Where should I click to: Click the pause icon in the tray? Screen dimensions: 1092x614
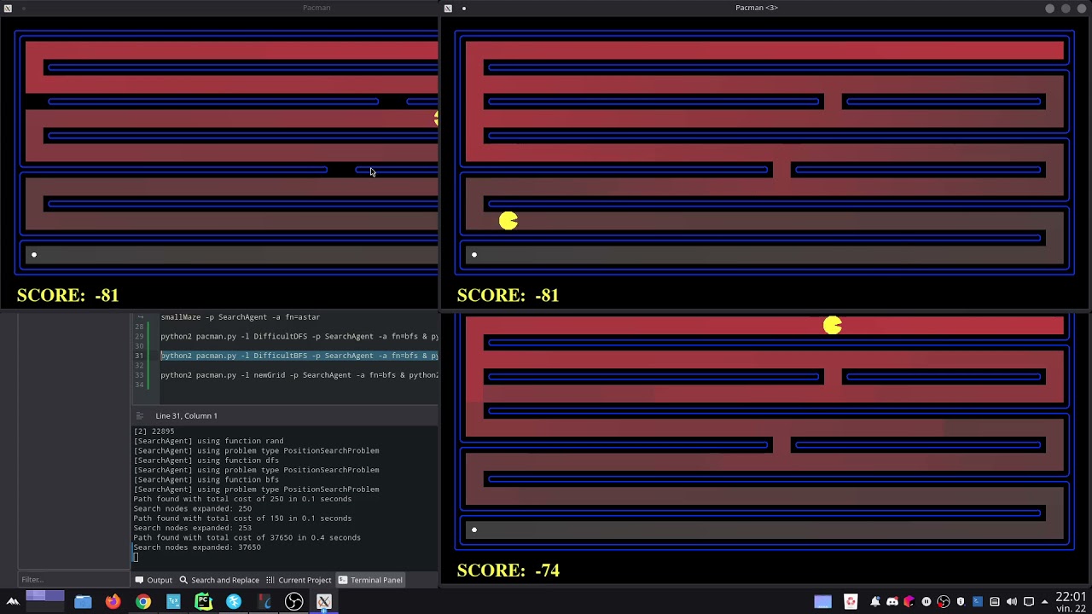tap(926, 601)
